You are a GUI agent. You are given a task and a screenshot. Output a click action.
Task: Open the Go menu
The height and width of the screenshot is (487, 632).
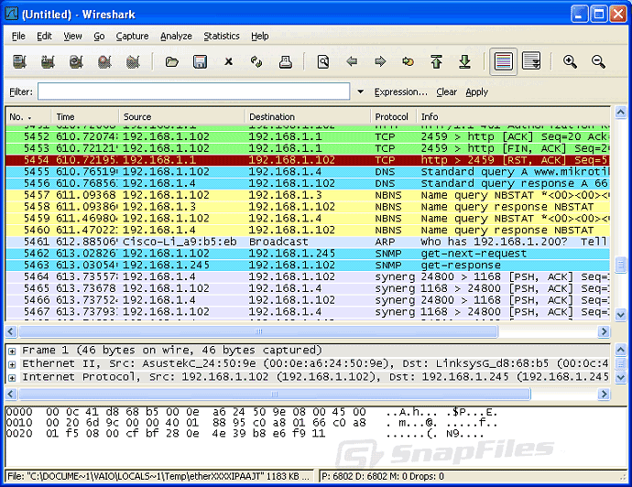click(99, 37)
